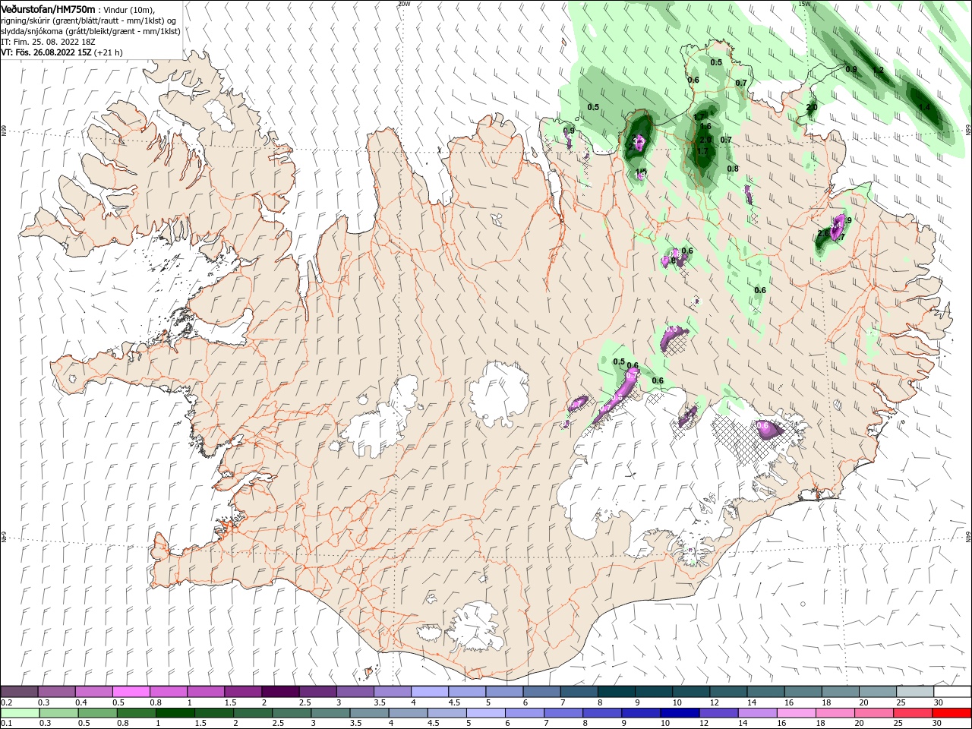Click the darkest green swatch labeled 1 in the rain scale
The image size is (972, 729).
[x=175, y=713]
